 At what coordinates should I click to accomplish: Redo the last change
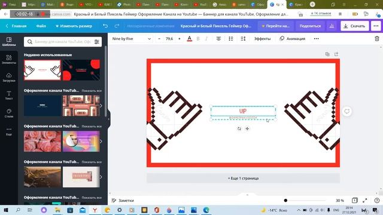[117, 26]
